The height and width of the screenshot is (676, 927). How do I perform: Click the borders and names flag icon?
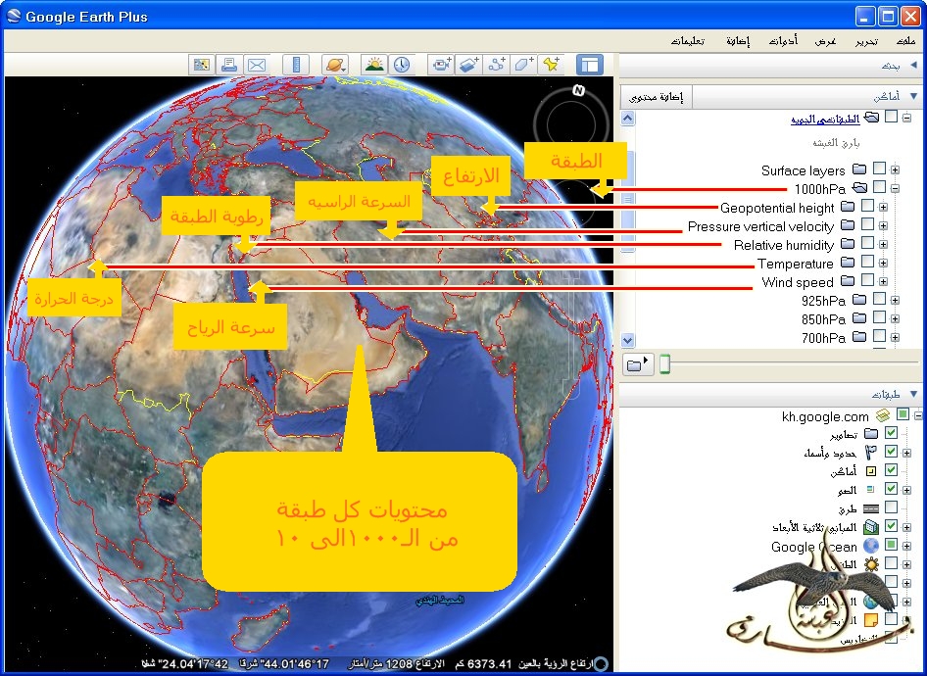pyautogui.click(x=871, y=453)
